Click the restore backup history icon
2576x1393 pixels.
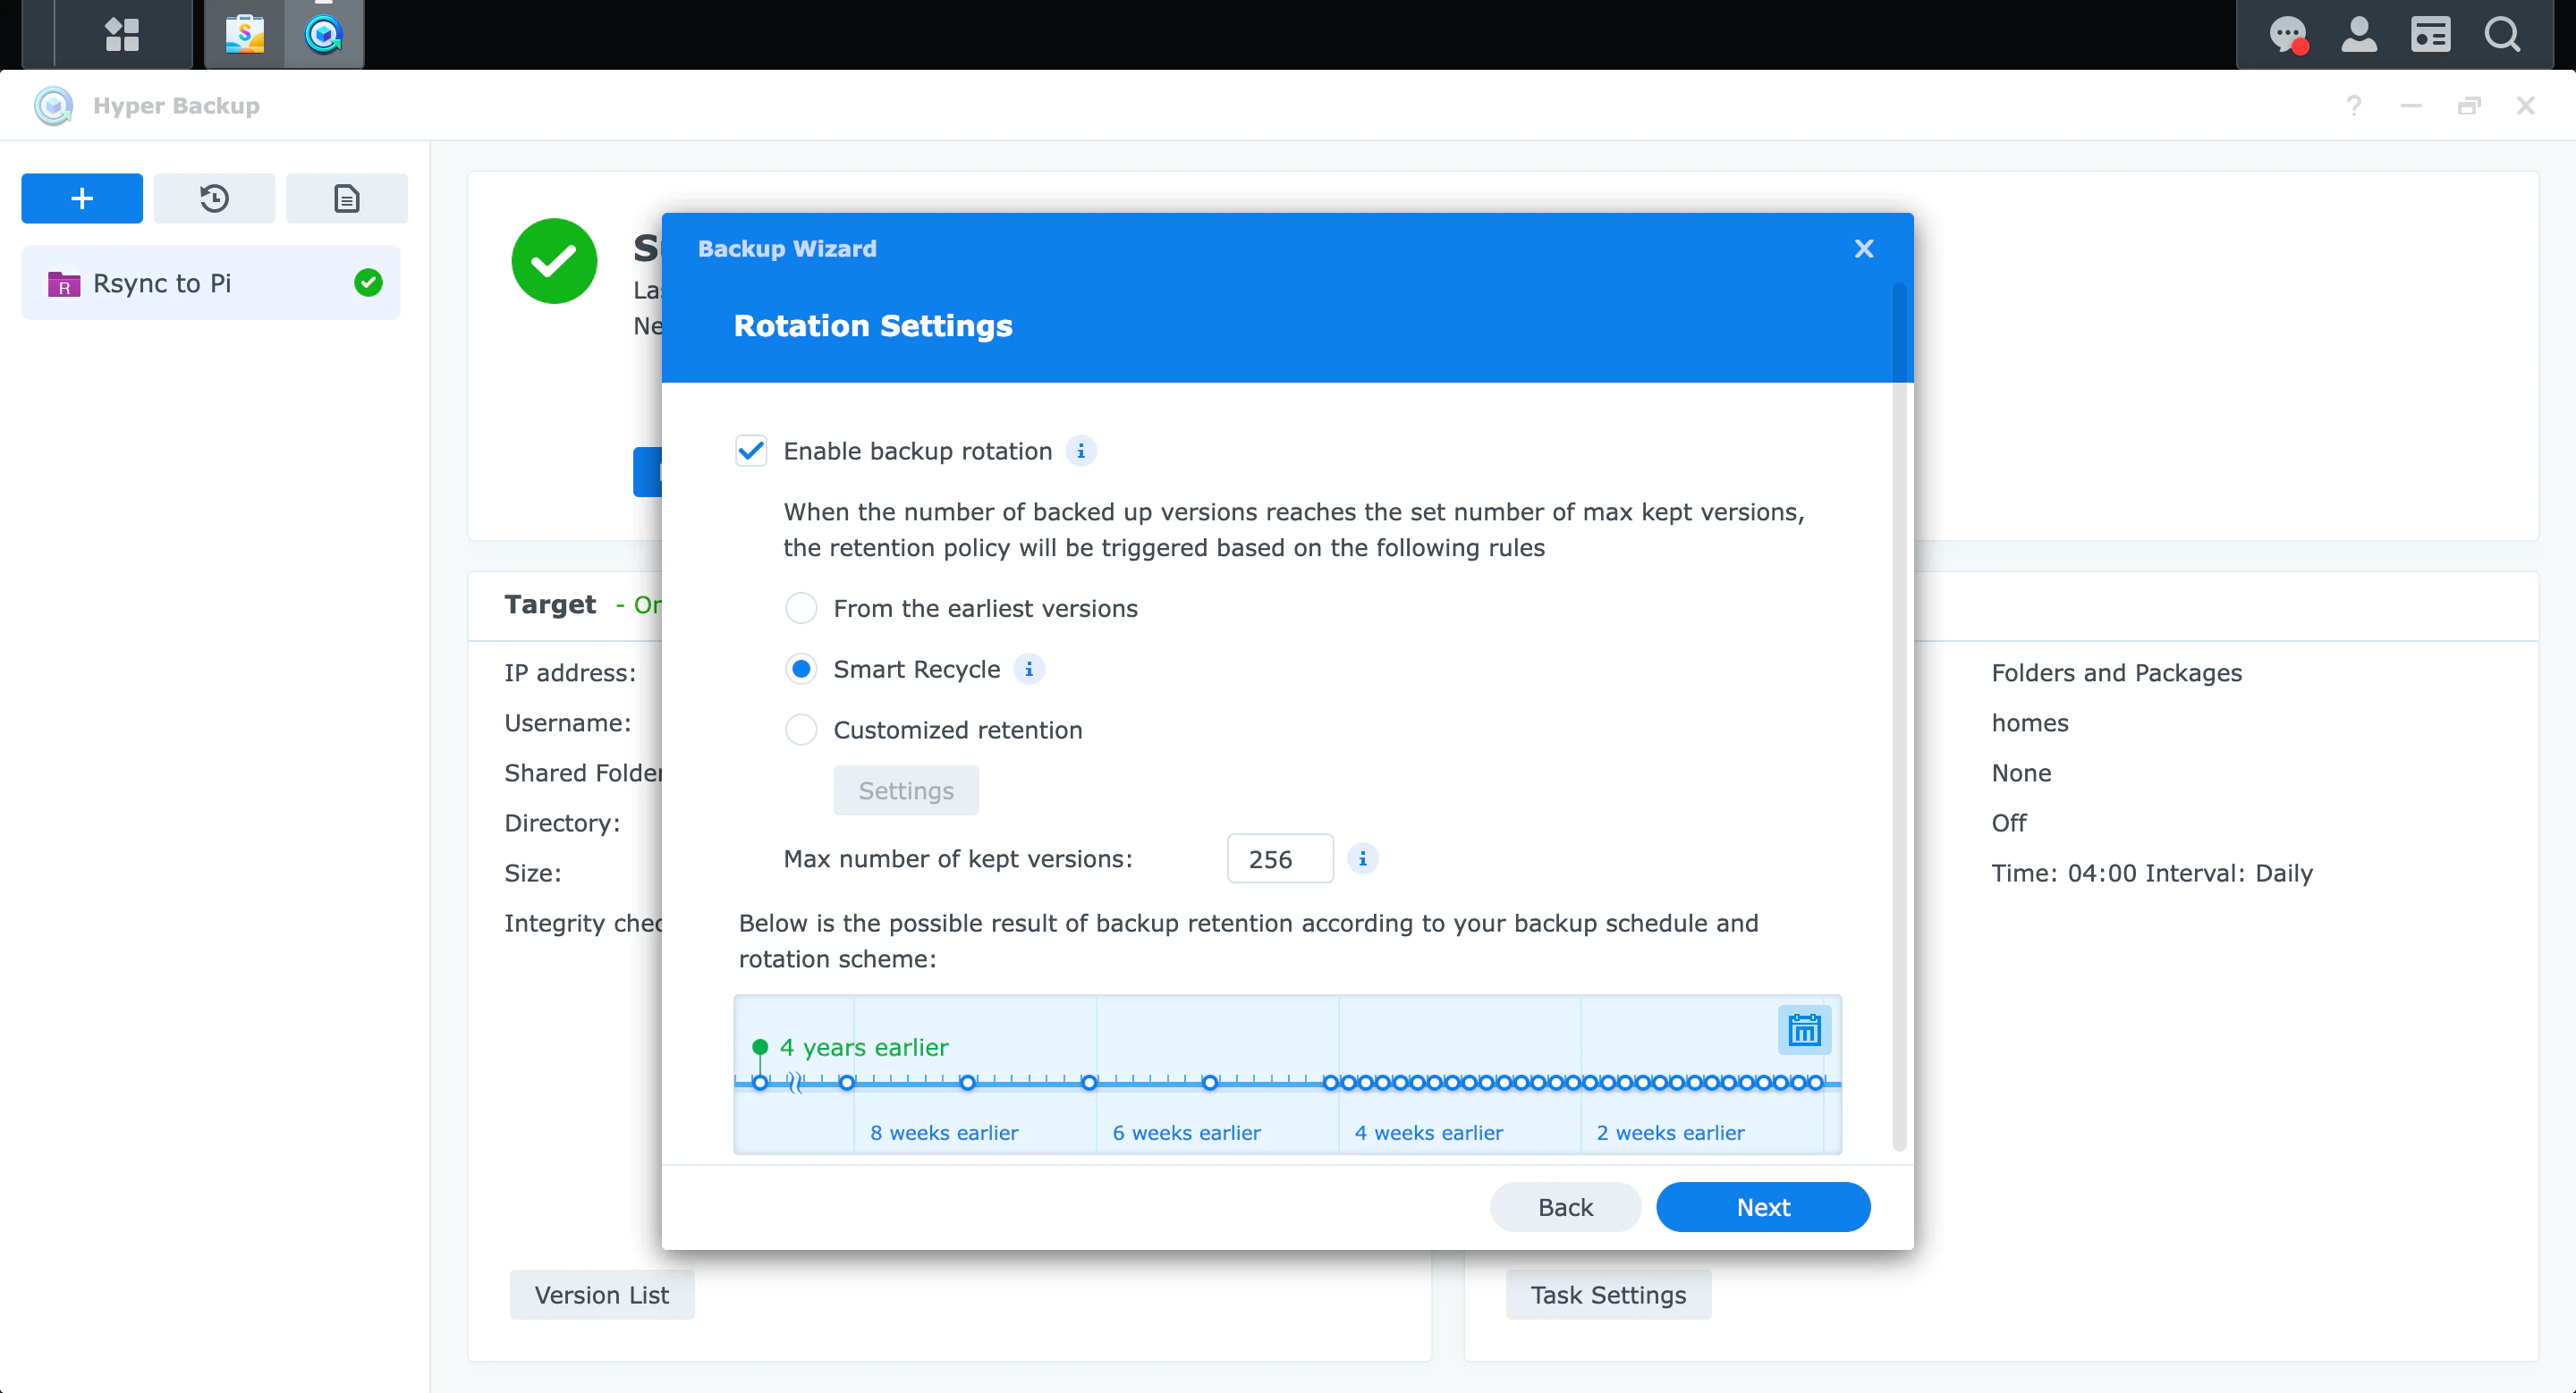point(213,196)
